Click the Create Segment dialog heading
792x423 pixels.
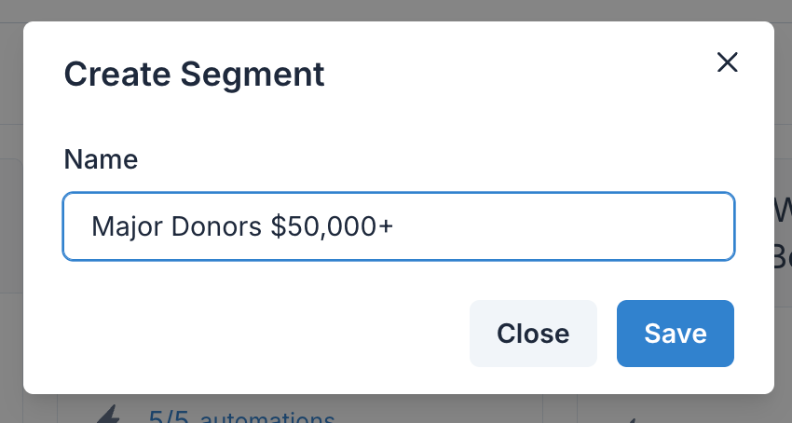tap(194, 74)
